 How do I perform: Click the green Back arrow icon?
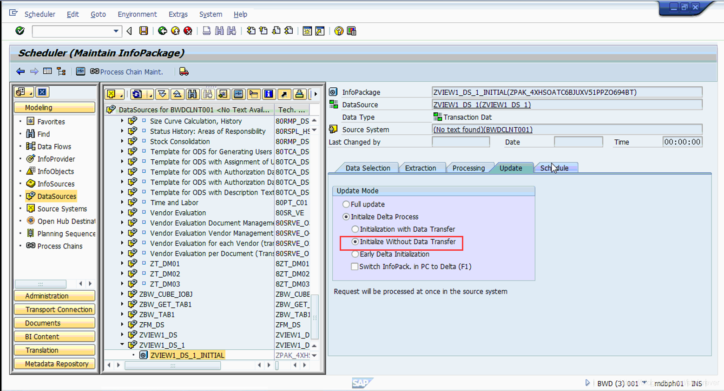pos(163,31)
